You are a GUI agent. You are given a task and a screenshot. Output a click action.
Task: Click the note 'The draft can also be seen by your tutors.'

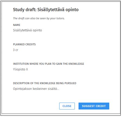(x=39, y=18)
